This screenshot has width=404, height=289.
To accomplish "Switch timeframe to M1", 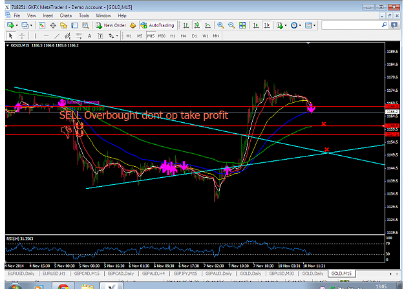I will point(129,36).
